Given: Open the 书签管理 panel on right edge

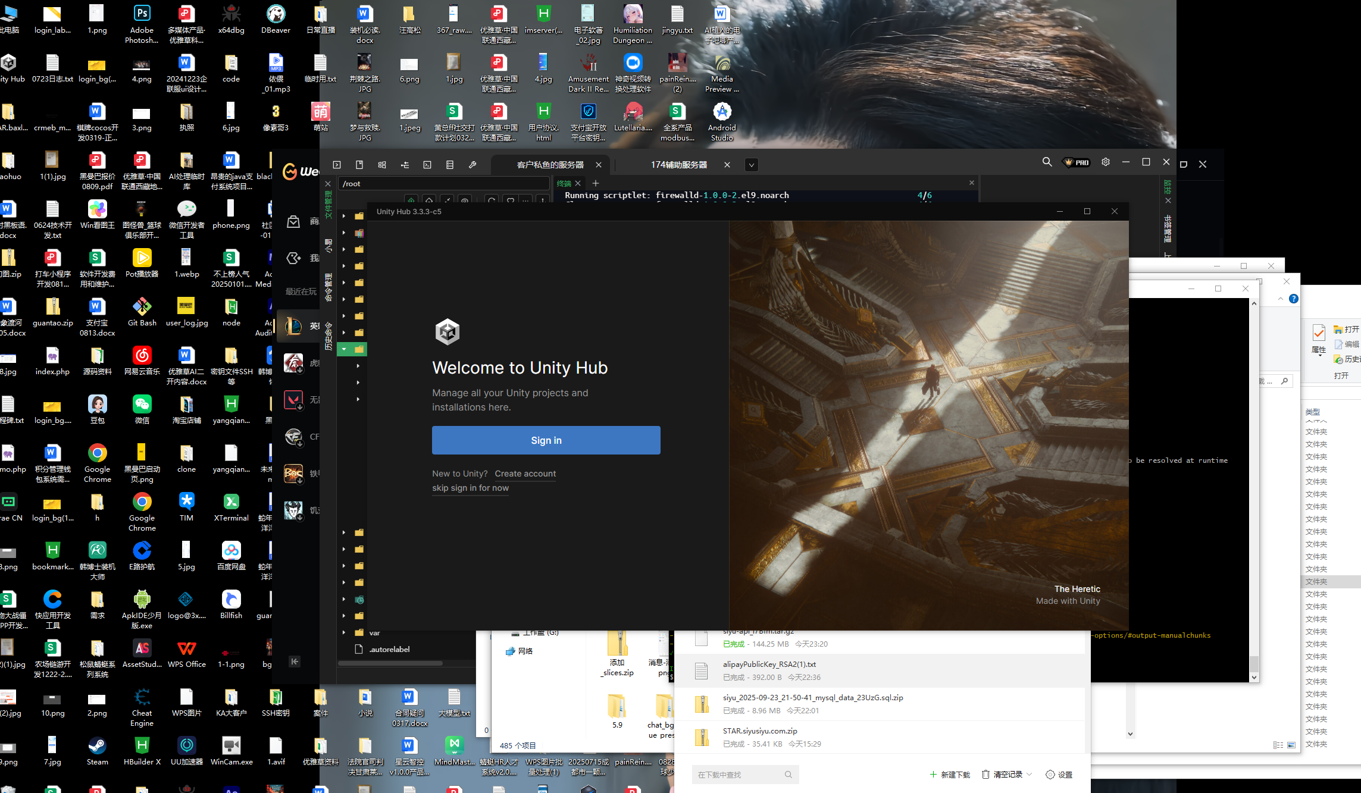Looking at the screenshot, I should [x=1168, y=229].
